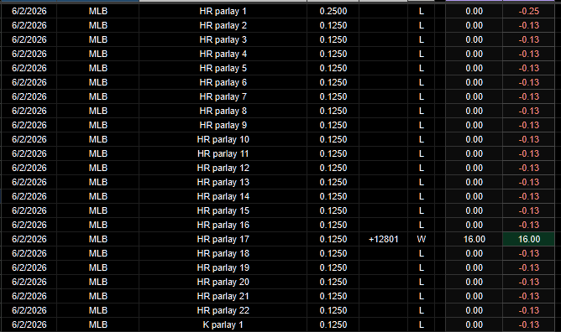
Task: Select the K parlay 1 cell
Action: pos(223,324)
